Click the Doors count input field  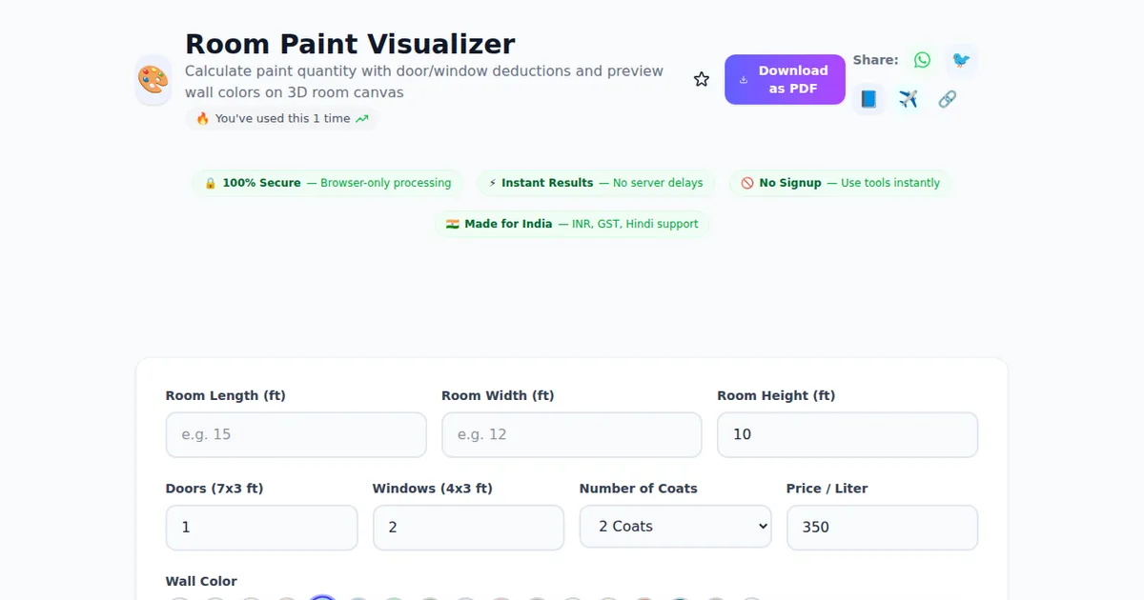[x=261, y=527]
